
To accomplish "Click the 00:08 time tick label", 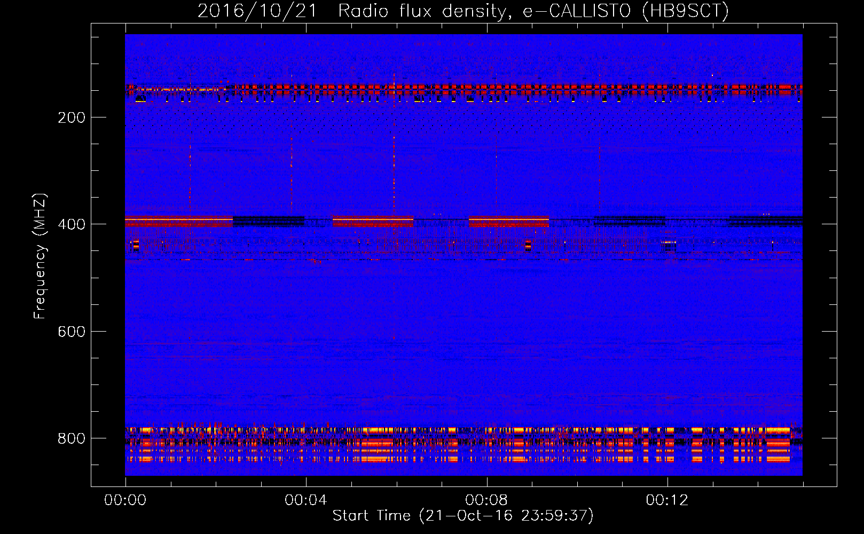I will coord(486,500).
